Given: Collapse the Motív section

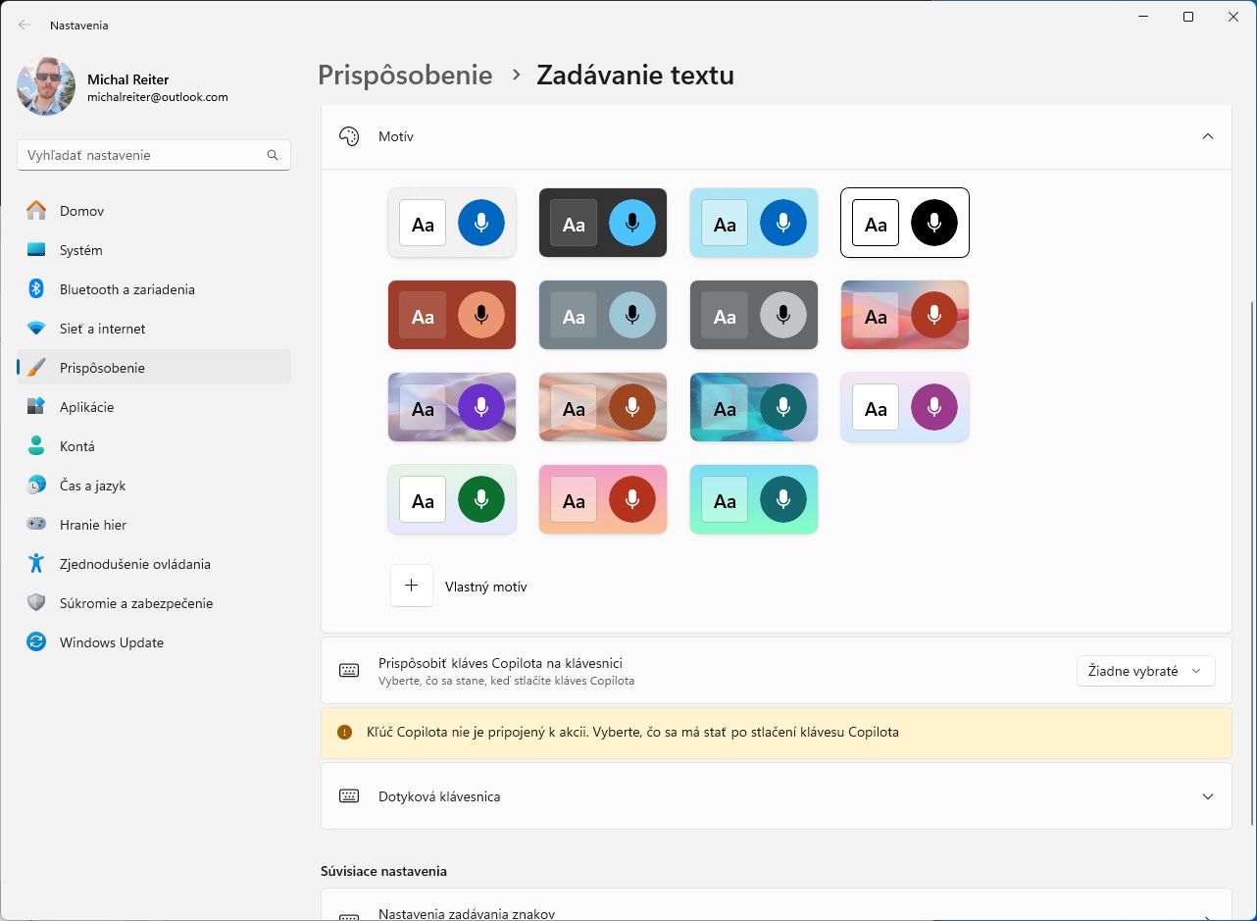Looking at the screenshot, I should coord(1207,136).
